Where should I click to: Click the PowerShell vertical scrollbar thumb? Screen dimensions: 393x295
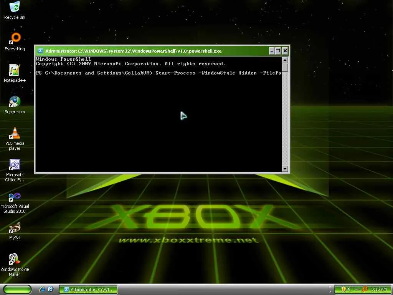(285, 68)
